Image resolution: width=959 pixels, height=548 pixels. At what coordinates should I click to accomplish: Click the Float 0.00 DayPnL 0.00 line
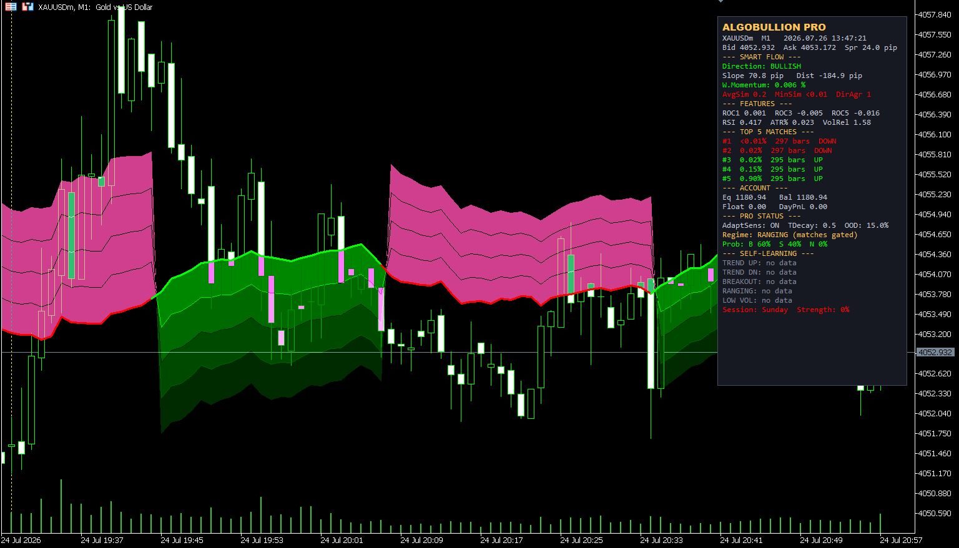coord(774,207)
